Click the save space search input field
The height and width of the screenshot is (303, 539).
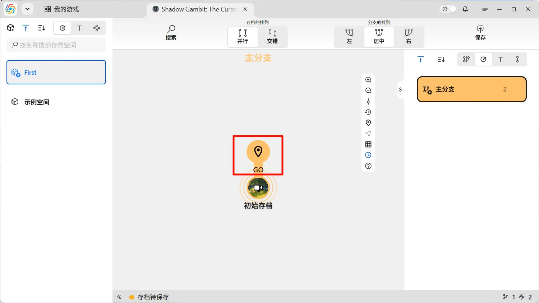(x=56, y=45)
